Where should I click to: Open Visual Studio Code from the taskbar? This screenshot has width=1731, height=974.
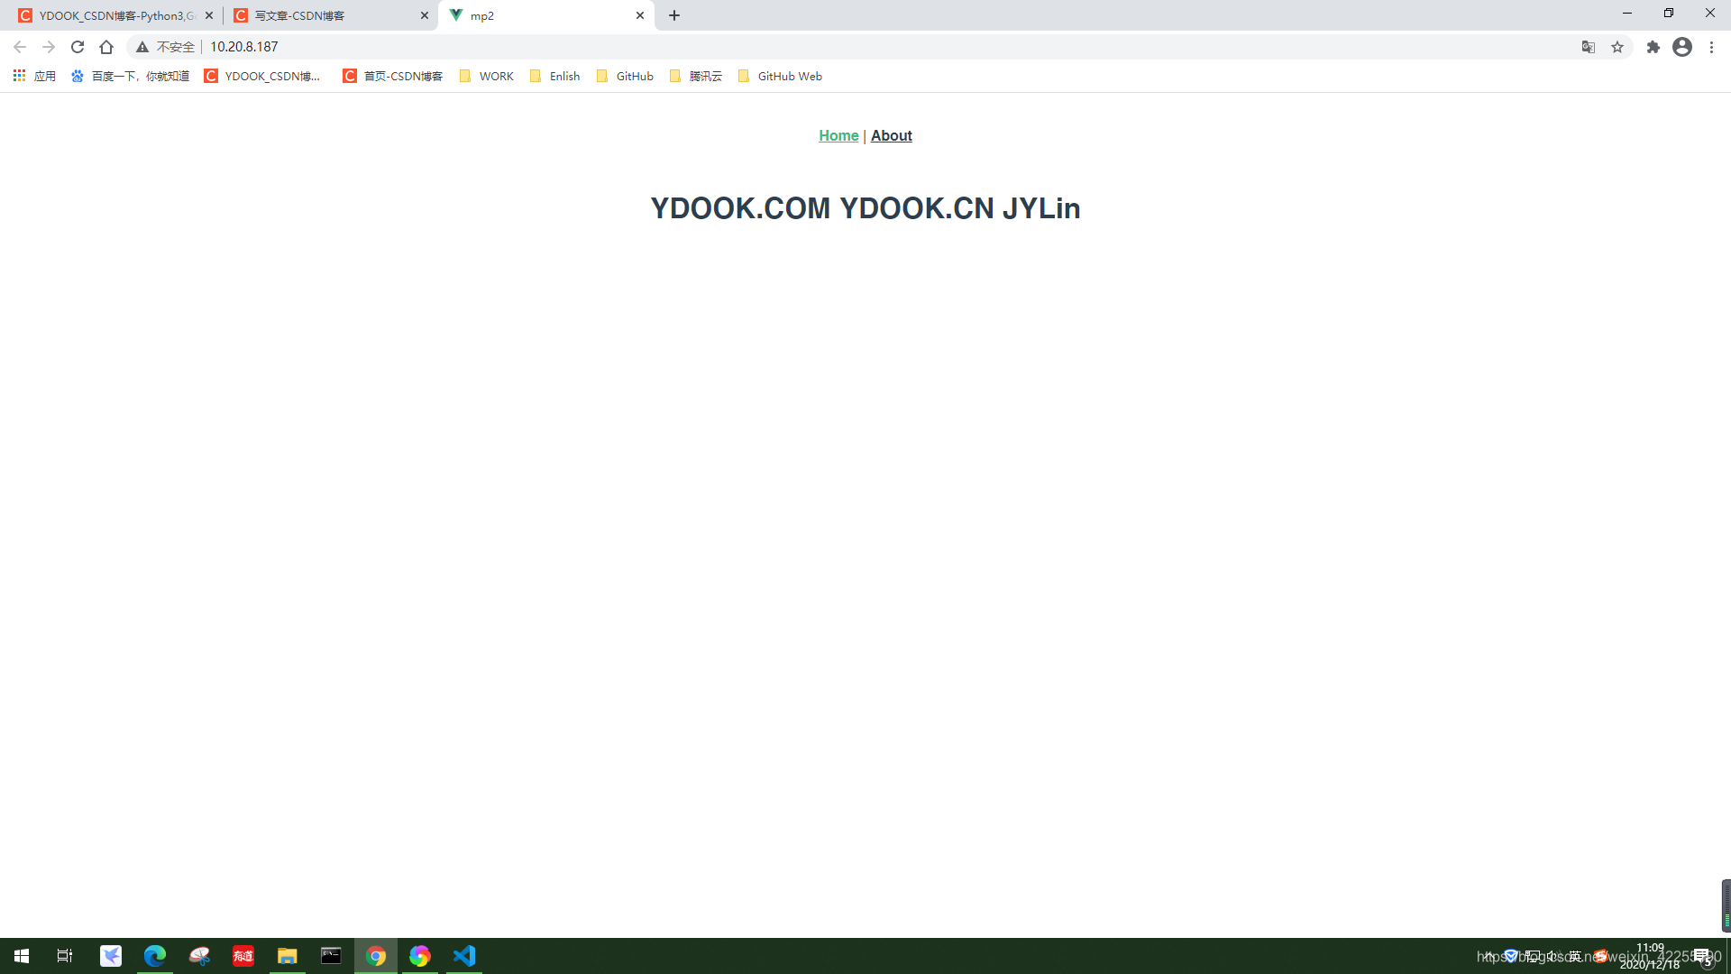(464, 956)
